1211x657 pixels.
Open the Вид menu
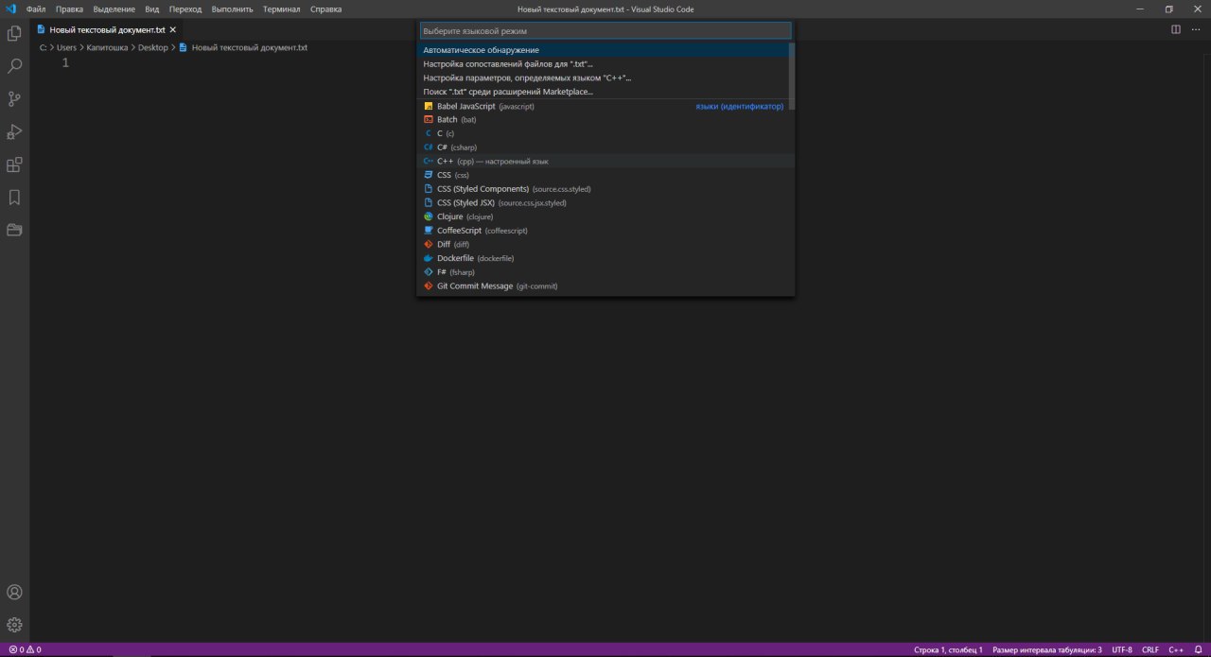[x=151, y=9]
